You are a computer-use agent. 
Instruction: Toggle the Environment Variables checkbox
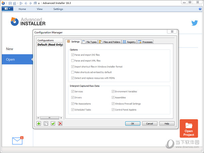click(113, 92)
